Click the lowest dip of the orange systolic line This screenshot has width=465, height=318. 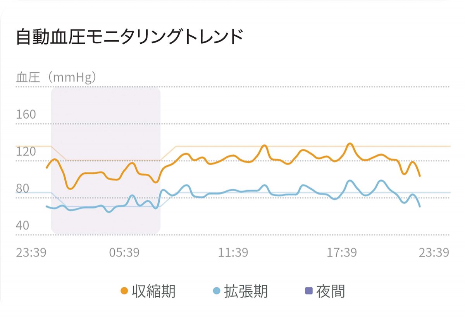pyautogui.click(x=70, y=188)
